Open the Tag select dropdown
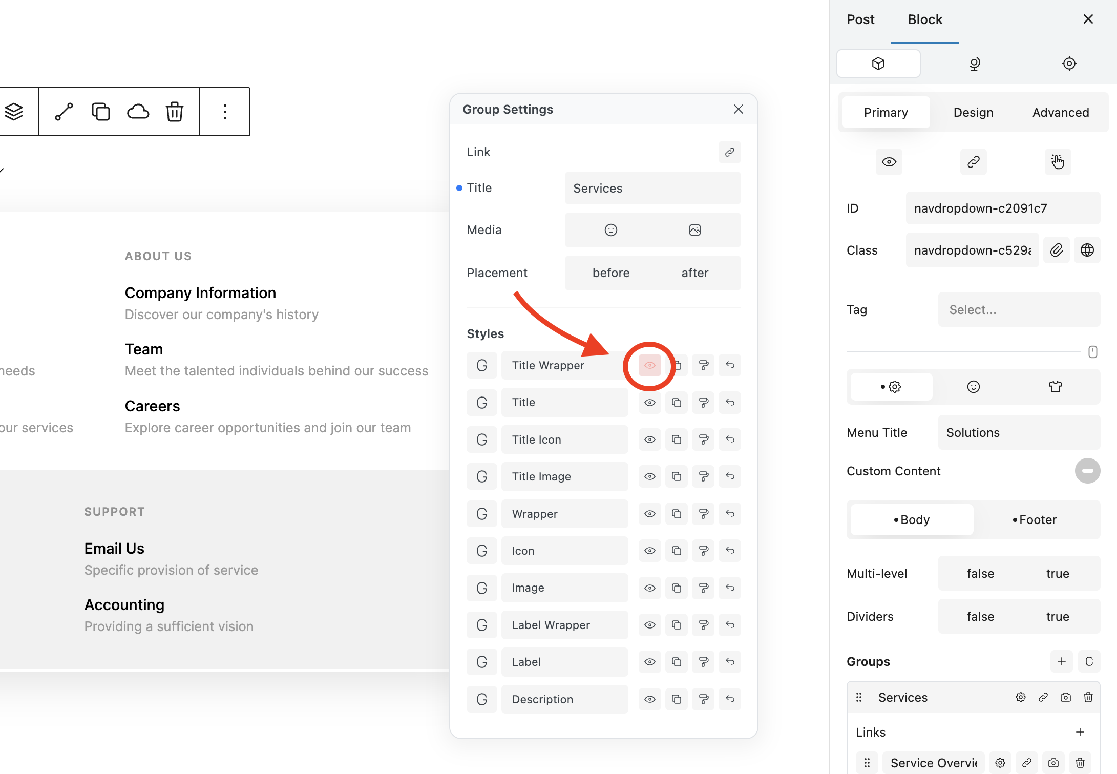This screenshot has height=774, width=1117. (x=1018, y=309)
